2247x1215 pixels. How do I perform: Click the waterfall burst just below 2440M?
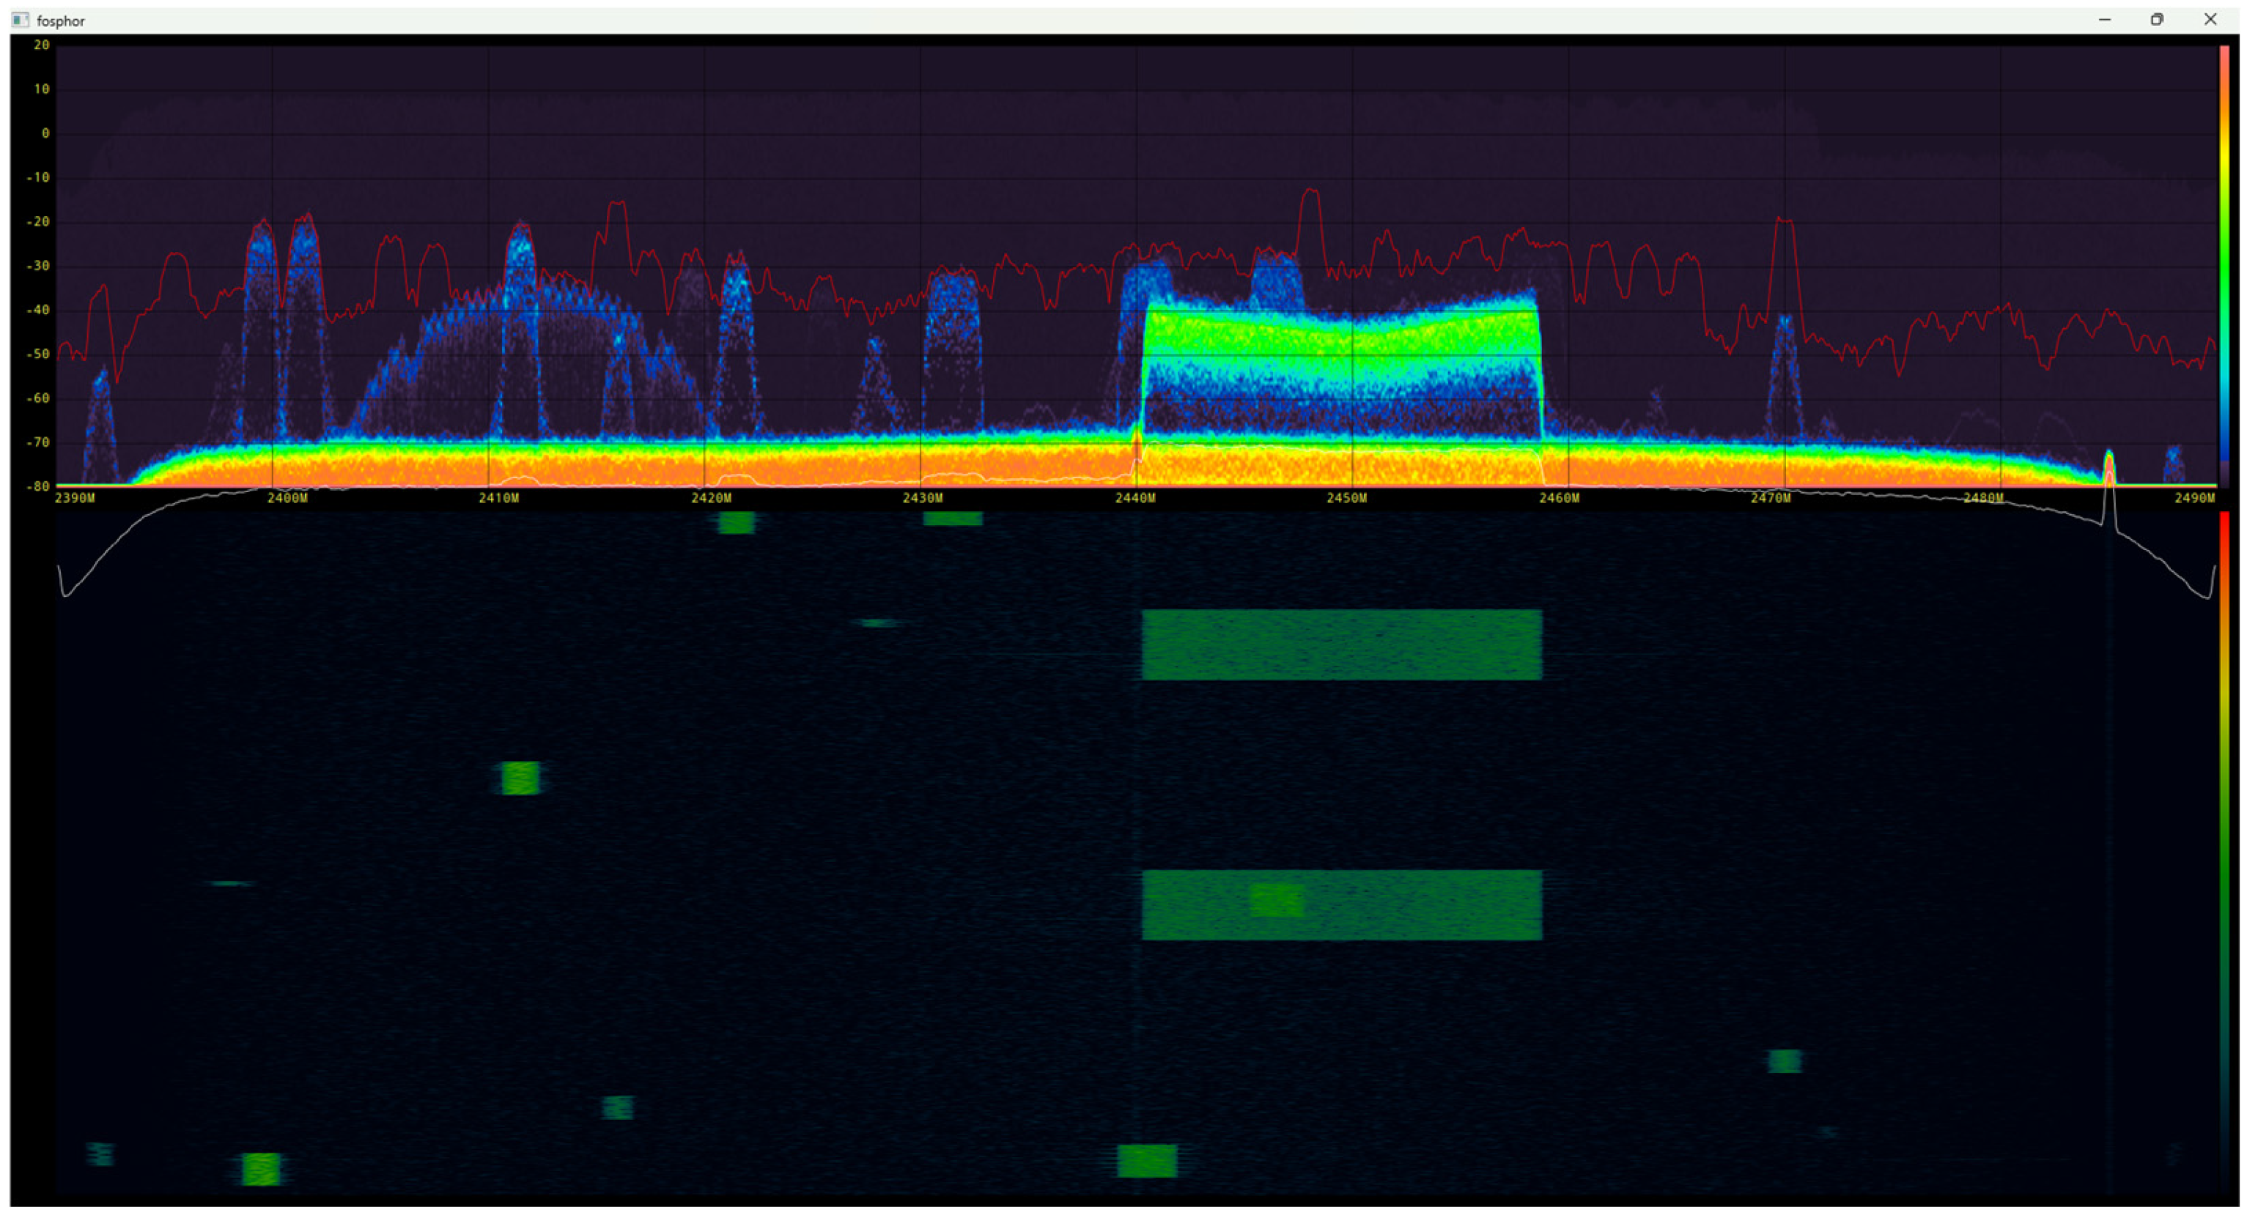(1147, 1161)
